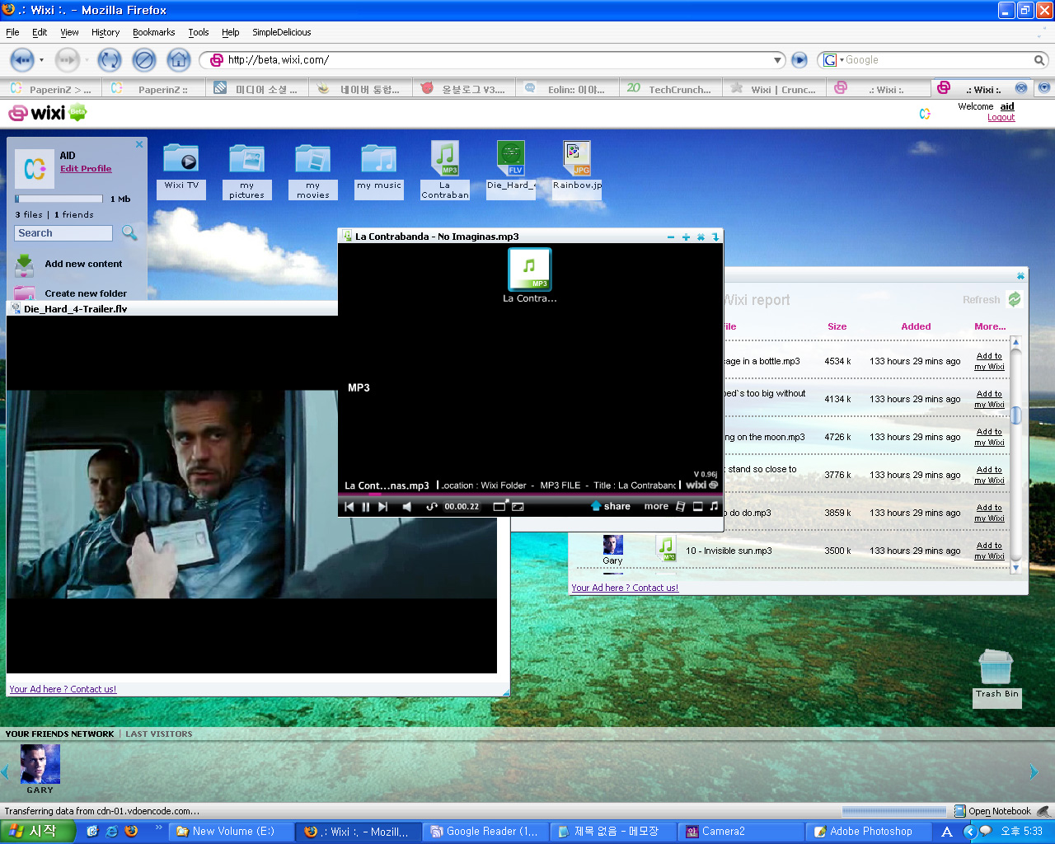
Task: Switch to picture screen icon in player
Action: (x=697, y=507)
